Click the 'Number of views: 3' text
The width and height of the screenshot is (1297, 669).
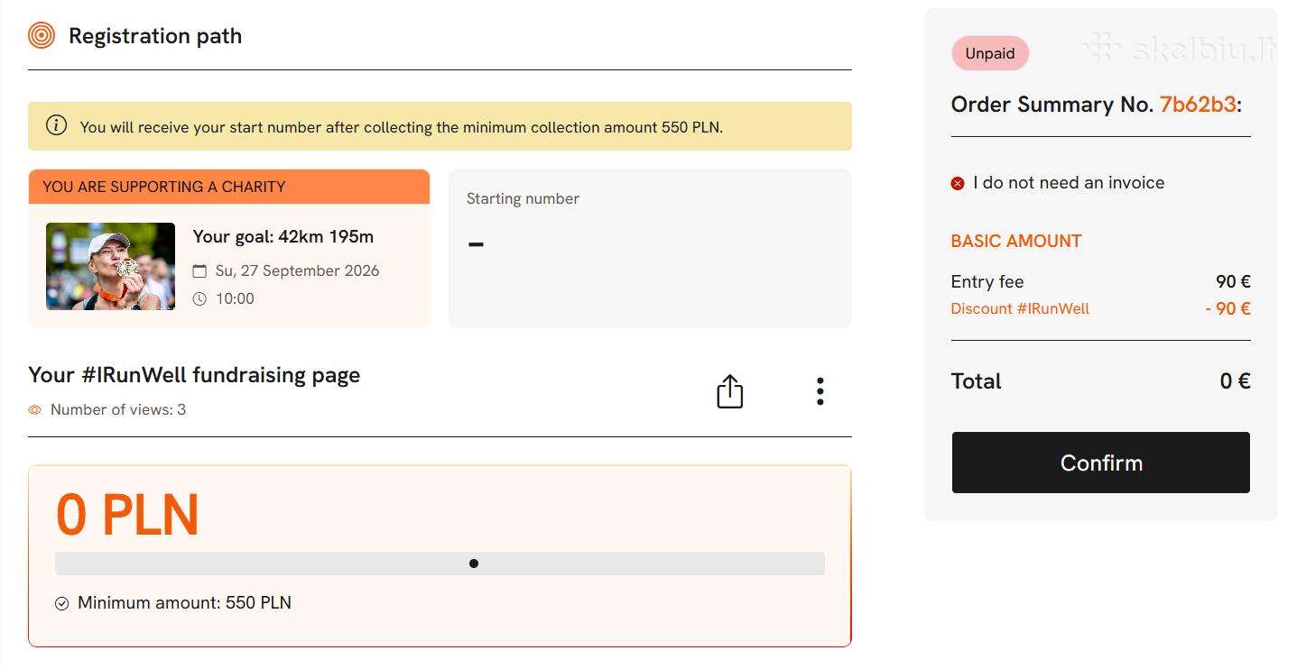[x=118, y=410]
